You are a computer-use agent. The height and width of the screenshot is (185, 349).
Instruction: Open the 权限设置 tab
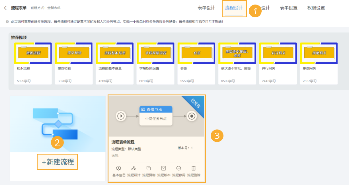[x=316, y=8]
